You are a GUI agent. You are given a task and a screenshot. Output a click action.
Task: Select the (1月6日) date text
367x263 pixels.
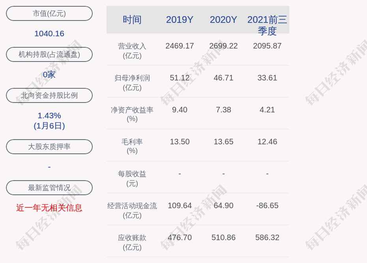(49, 126)
